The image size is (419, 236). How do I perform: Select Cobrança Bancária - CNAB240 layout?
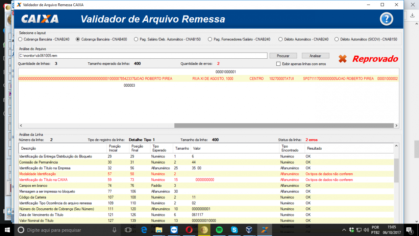pyautogui.click(x=44, y=39)
